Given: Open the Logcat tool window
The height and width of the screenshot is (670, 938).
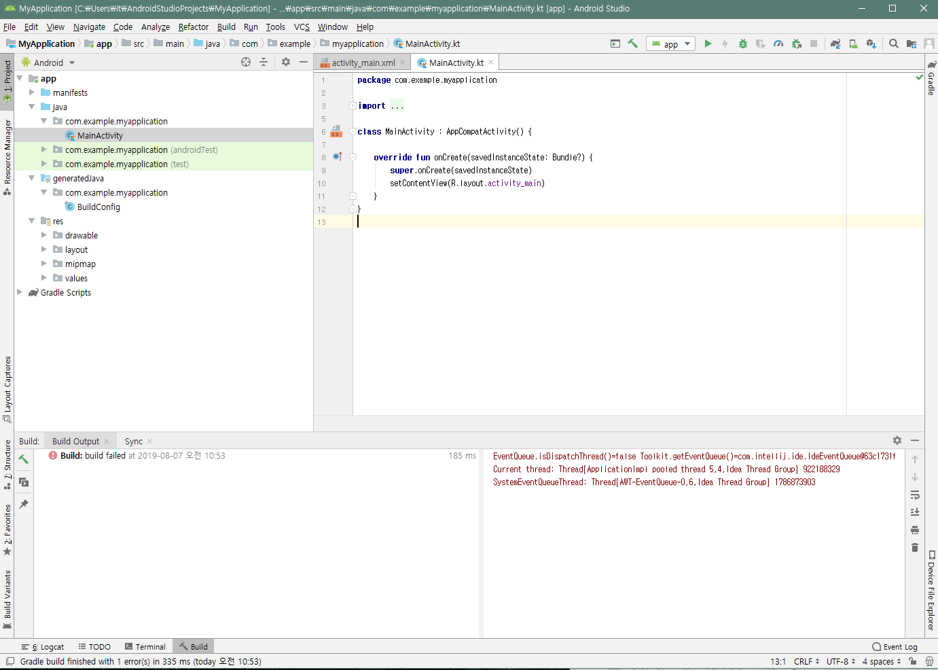Looking at the screenshot, I should (43, 647).
